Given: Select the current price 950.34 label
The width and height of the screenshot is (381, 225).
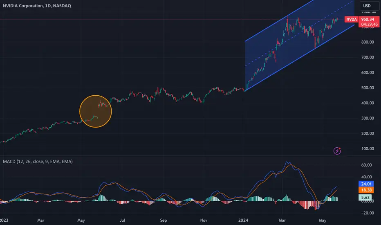Looking at the screenshot, I should pyautogui.click(x=368, y=19).
